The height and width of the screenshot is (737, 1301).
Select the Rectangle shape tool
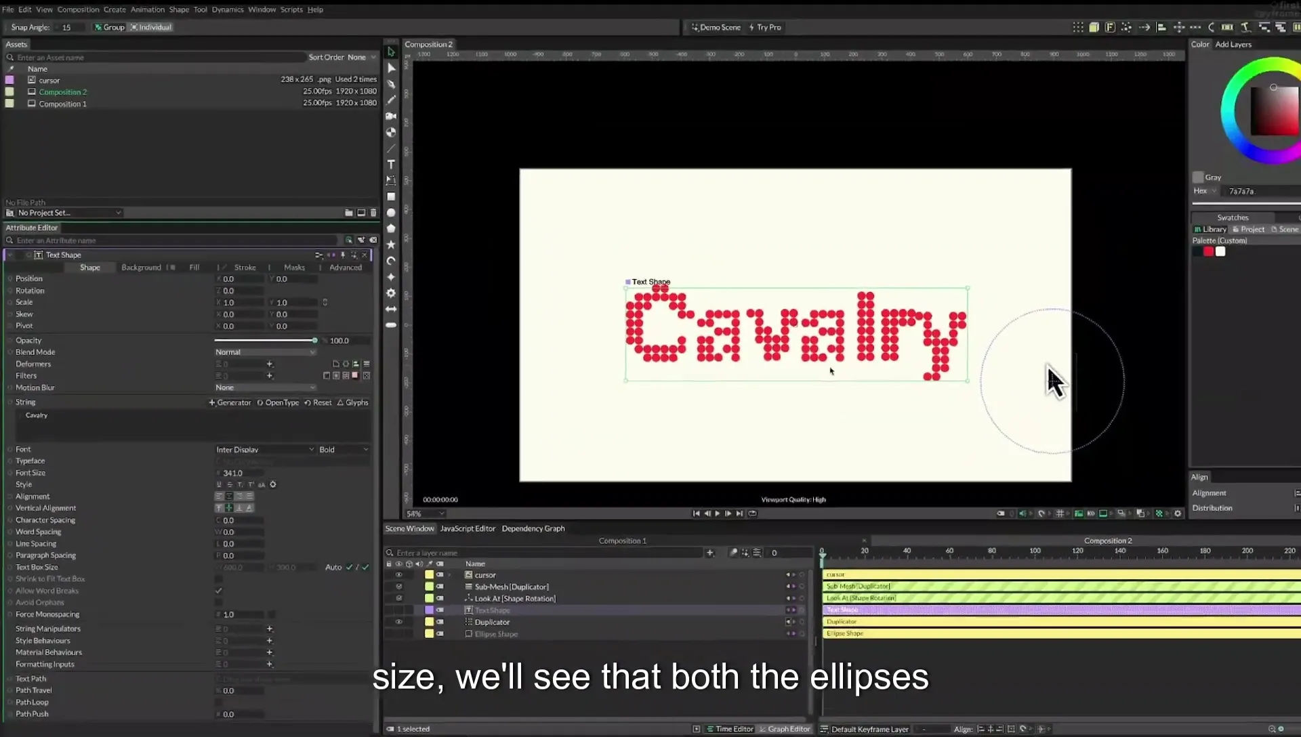(x=391, y=196)
